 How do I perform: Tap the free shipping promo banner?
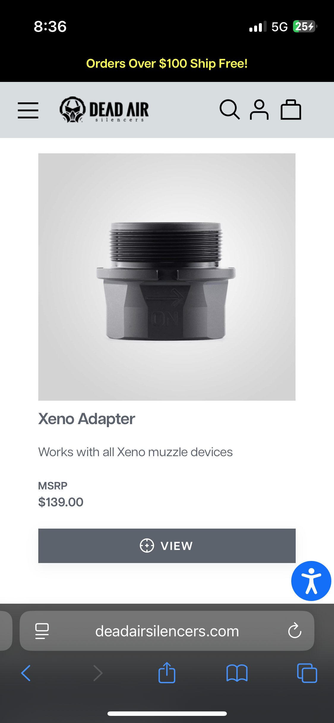167,64
